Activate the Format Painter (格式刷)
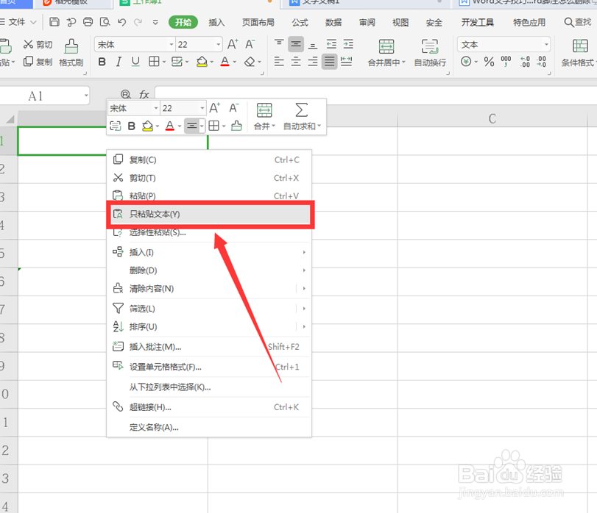Screen dimensions: 597x513 point(71,52)
